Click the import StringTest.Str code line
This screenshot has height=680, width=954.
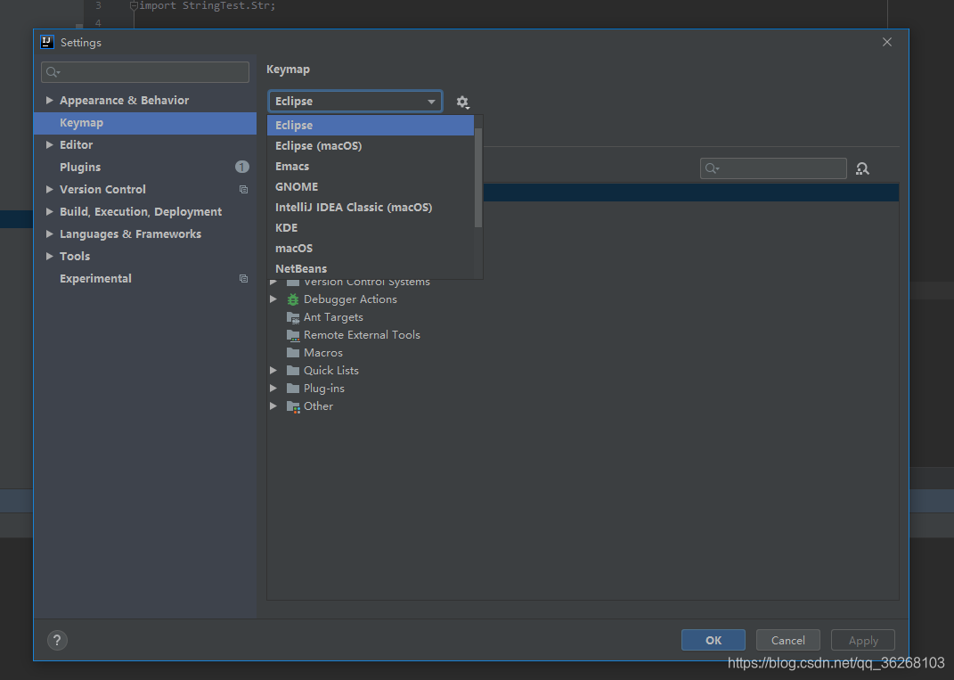coord(208,5)
